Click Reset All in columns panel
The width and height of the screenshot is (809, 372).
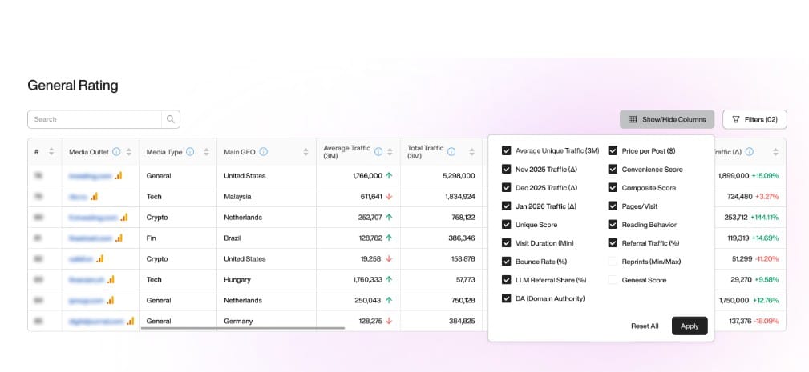pyautogui.click(x=645, y=326)
